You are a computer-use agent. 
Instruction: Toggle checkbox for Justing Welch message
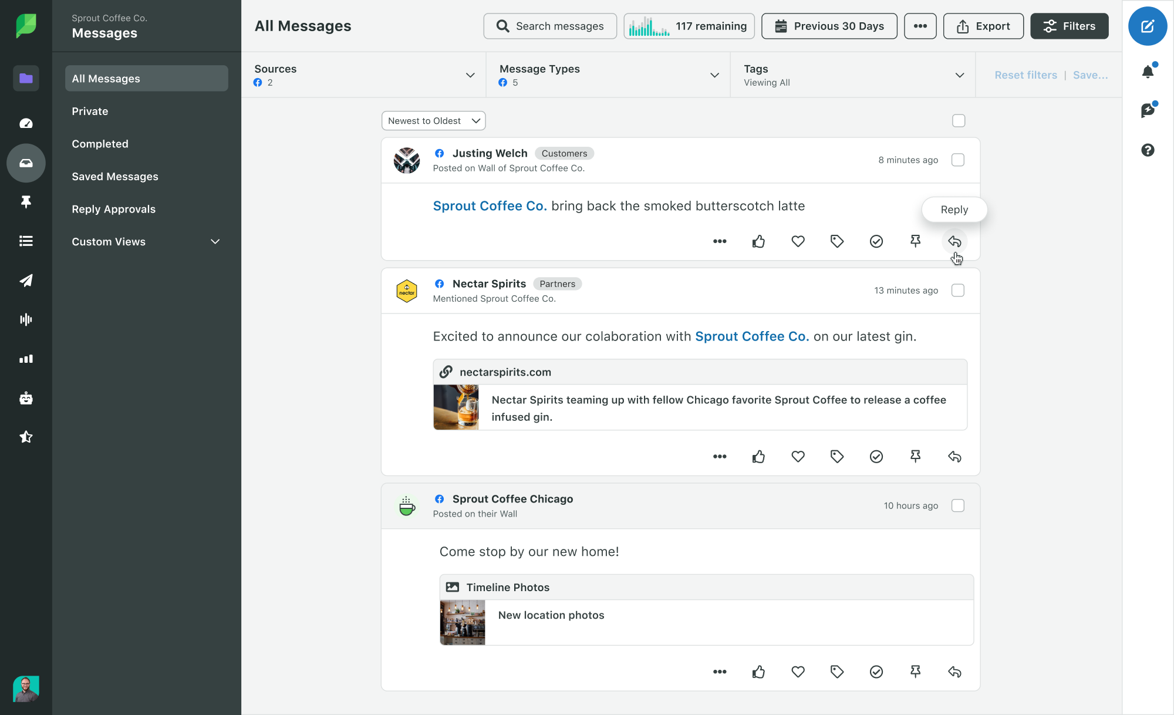pos(959,159)
